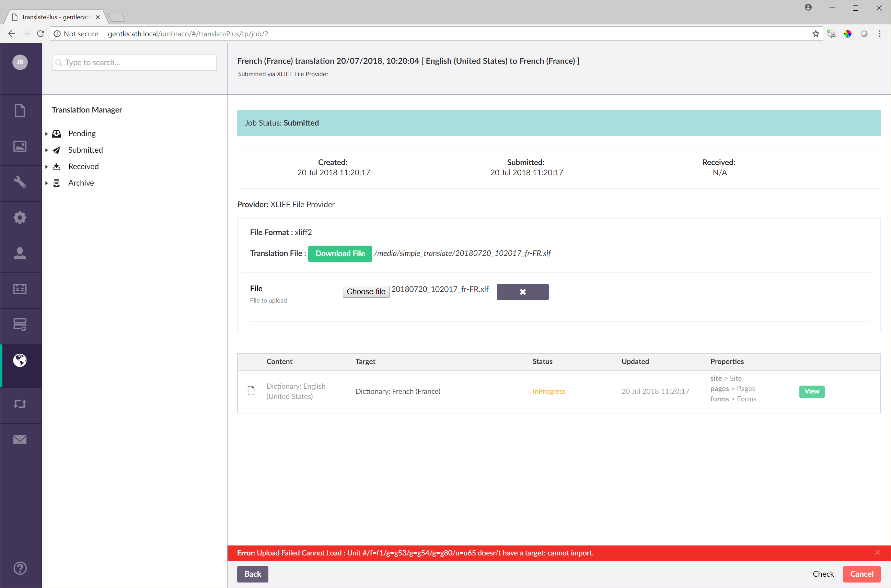Open the Users section icon
The width and height of the screenshot is (891, 588).
pyautogui.click(x=20, y=253)
